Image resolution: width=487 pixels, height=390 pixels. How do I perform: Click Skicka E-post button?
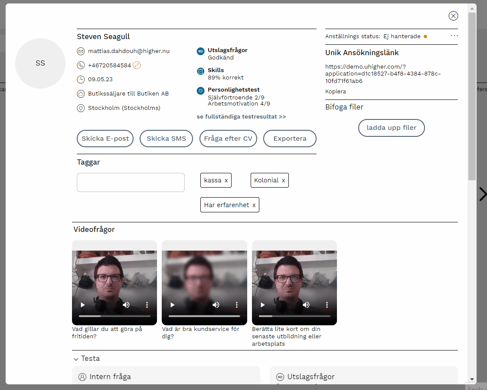(105, 139)
